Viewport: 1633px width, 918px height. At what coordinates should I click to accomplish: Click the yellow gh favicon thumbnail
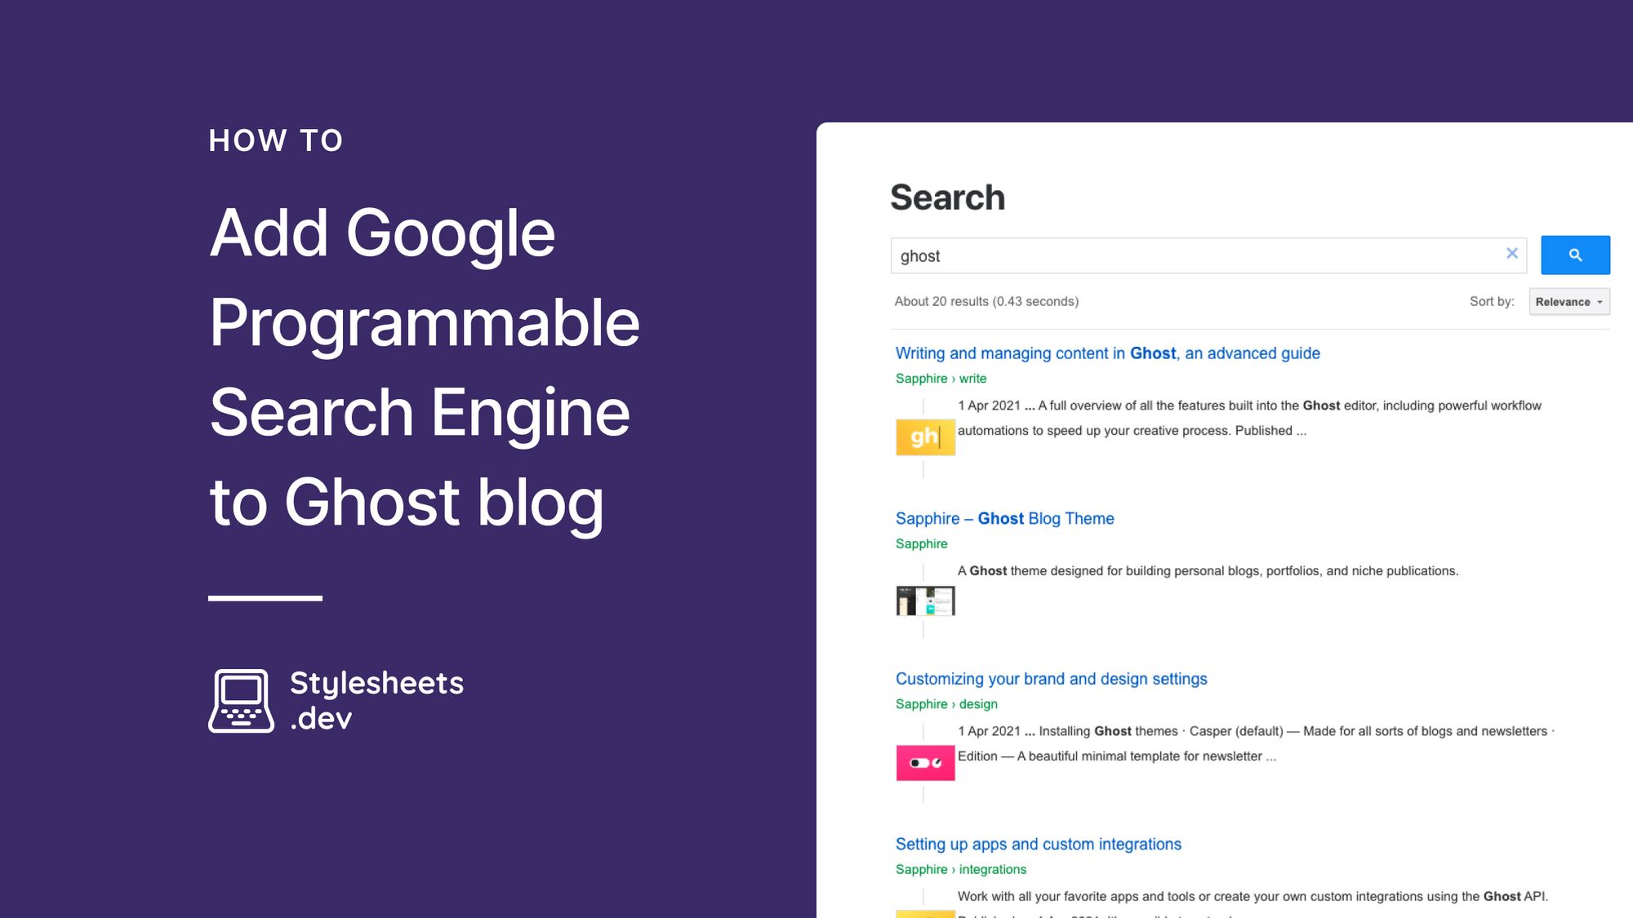pos(925,437)
